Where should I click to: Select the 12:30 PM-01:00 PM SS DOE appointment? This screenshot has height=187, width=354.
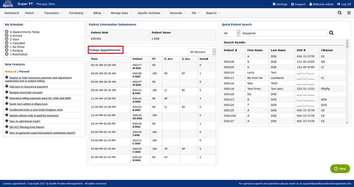pyautogui.click(x=152, y=117)
